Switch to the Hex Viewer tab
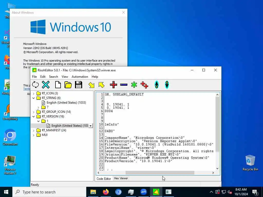The width and height of the screenshot is (263, 197). pos(121,179)
